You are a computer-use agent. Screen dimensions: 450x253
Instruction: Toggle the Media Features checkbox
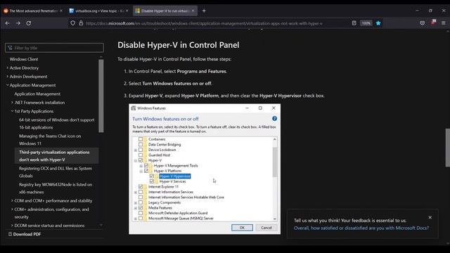coord(141,208)
